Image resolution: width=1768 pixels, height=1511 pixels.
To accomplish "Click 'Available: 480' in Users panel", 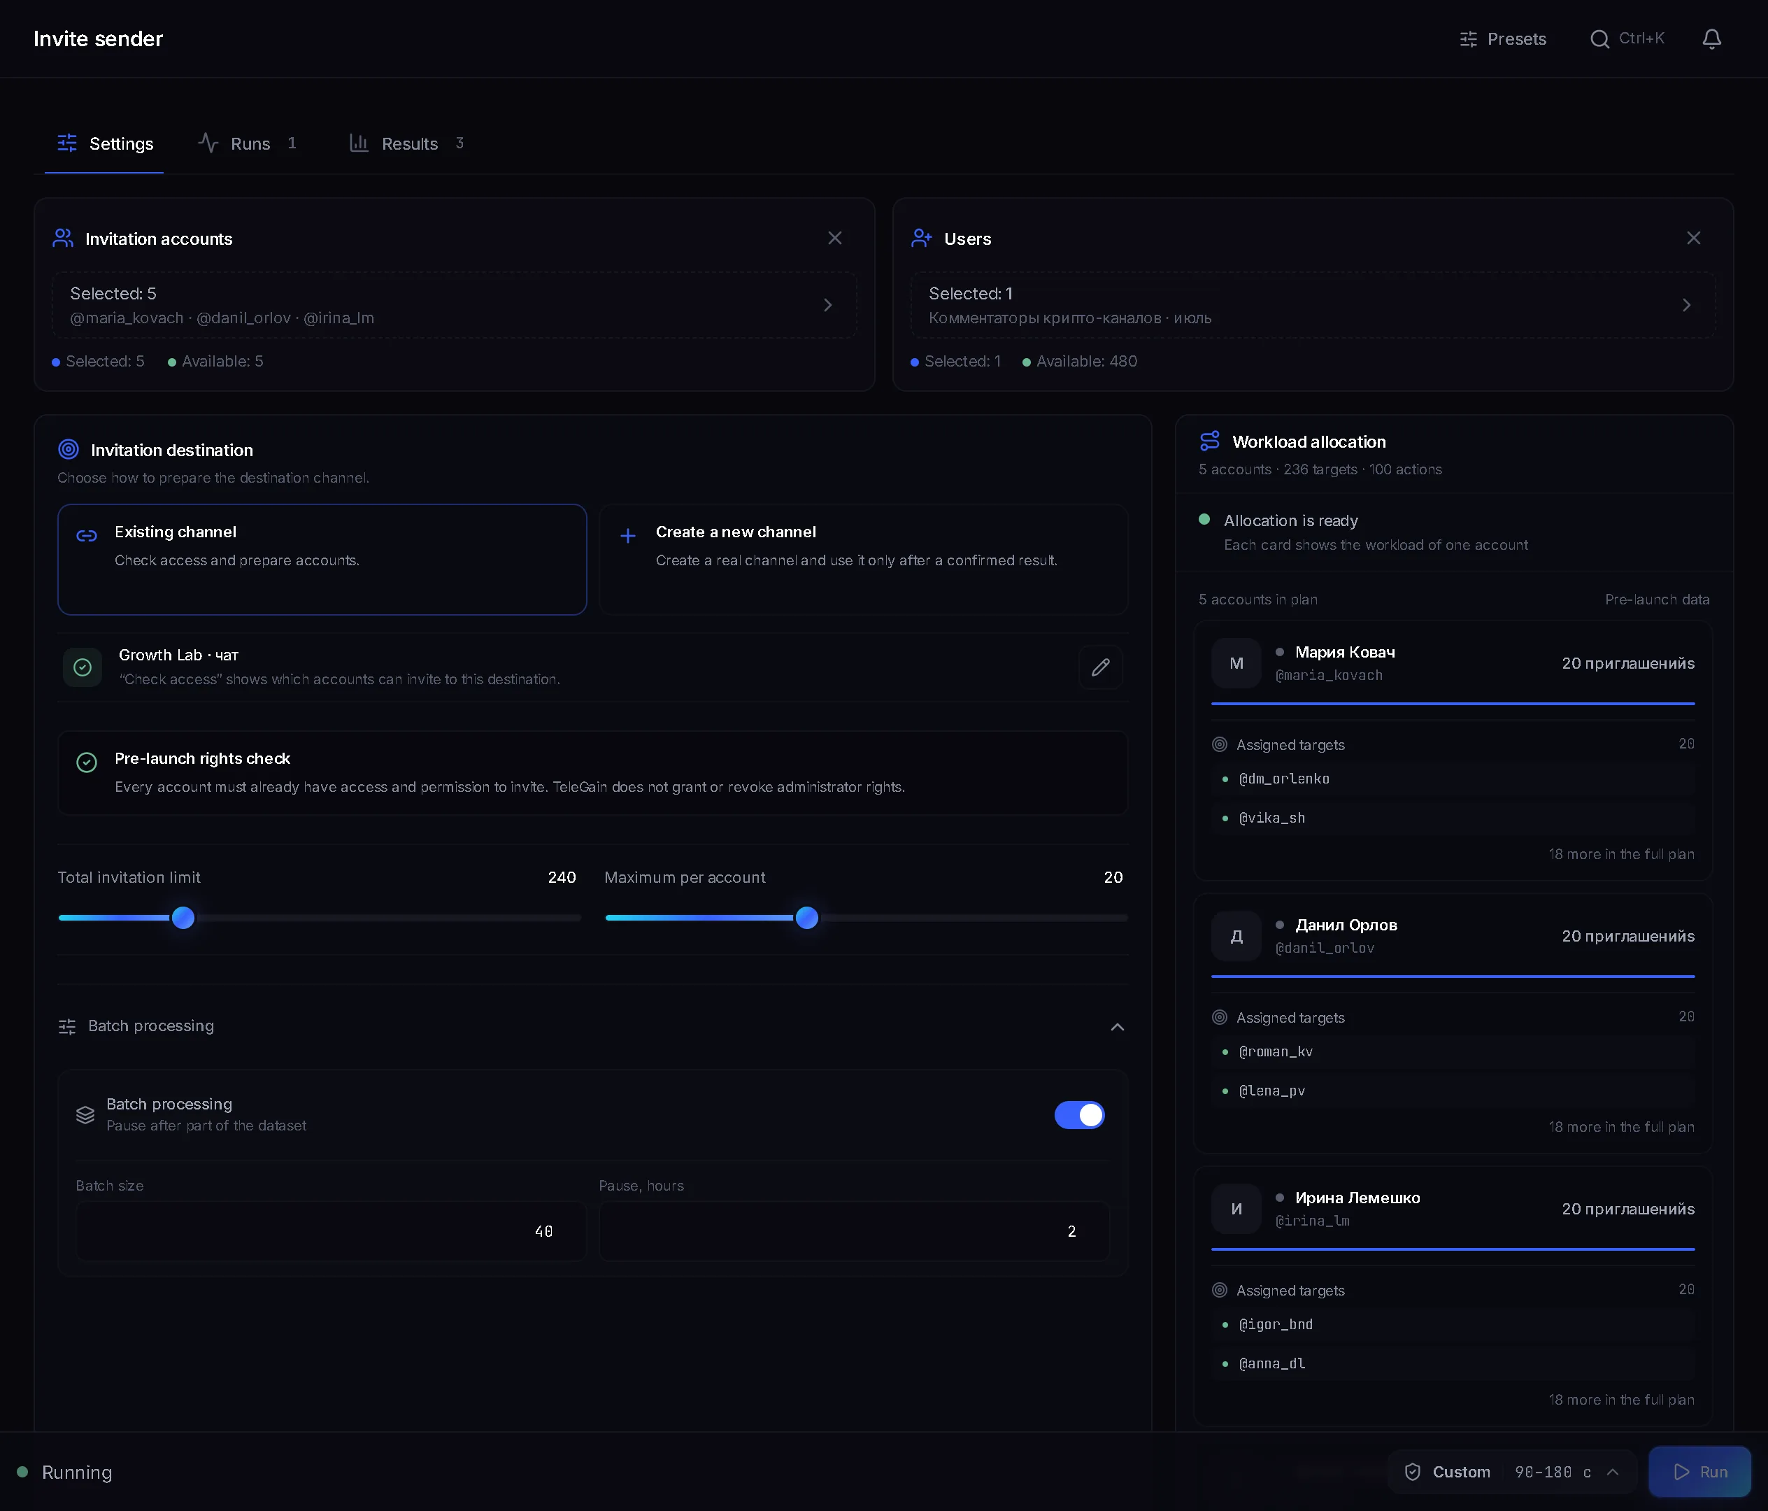I will (x=1079, y=361).
